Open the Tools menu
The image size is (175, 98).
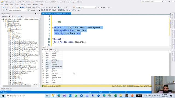pos(29,5)
